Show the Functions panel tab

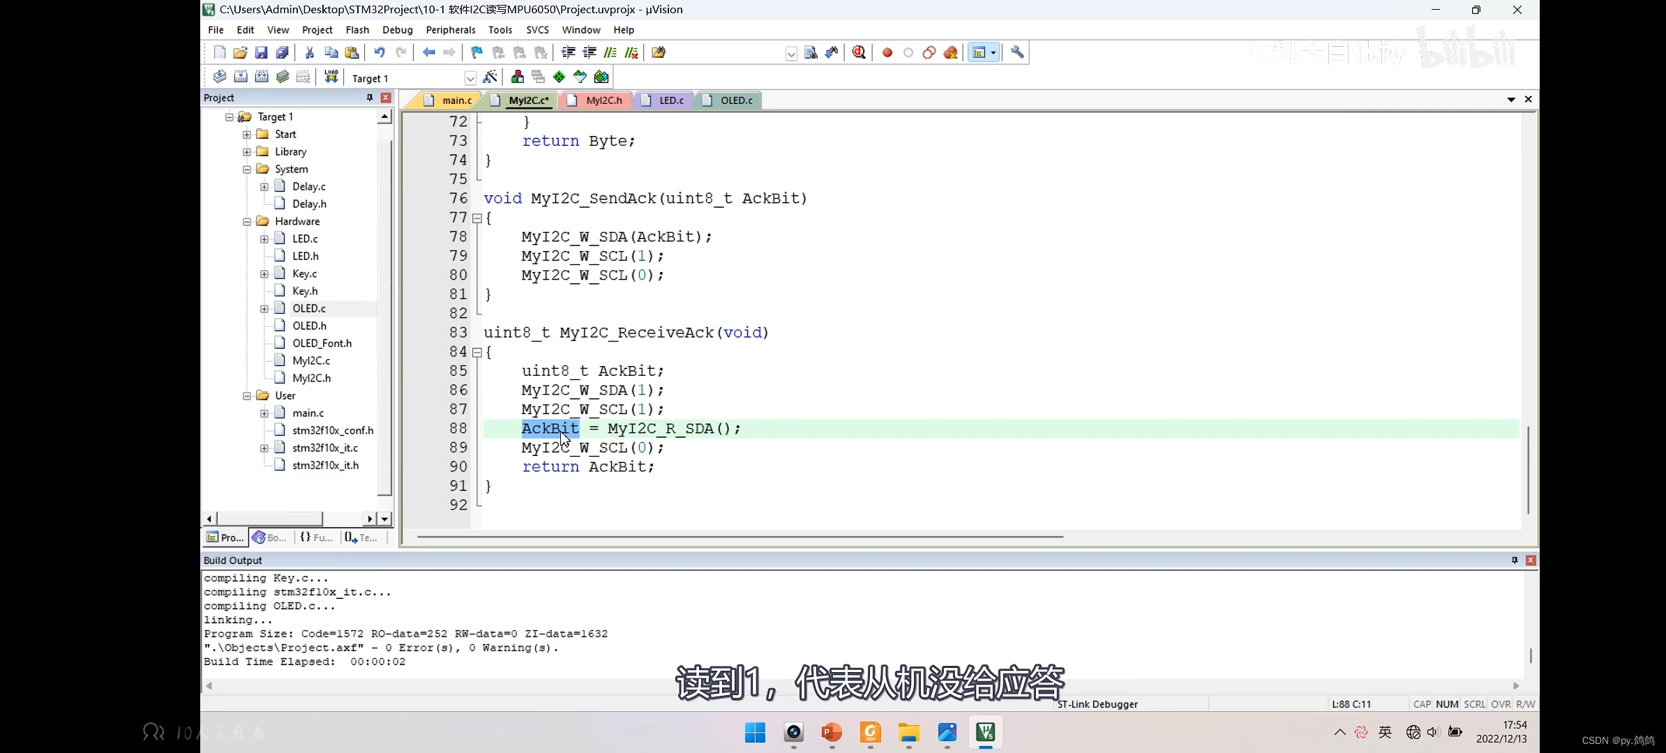coord(317,537)
